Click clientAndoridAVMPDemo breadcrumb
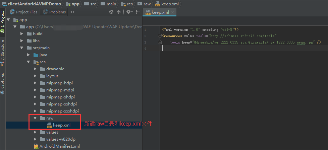Screen dimensions: 328x150 coord(32,4)
